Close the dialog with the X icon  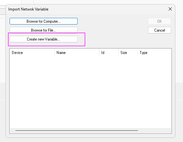click(x=170, y=9)
